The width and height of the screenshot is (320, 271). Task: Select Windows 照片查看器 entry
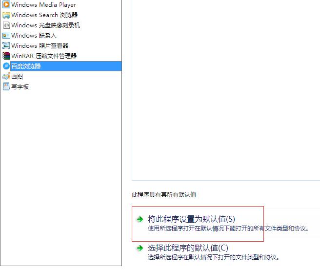click(40, 45)
